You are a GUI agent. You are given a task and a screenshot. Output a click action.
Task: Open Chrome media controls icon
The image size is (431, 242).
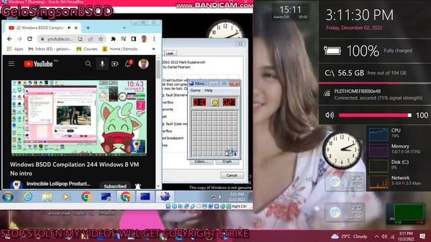coord(123,39)
